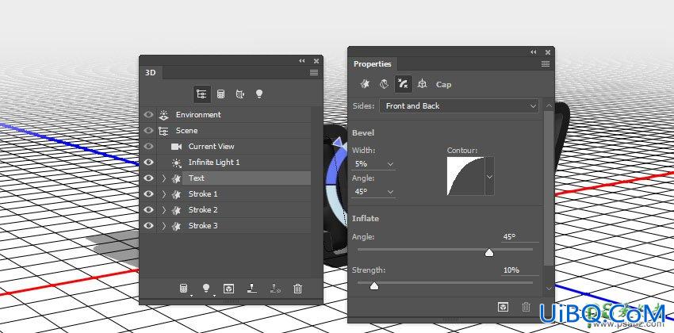This screenshot has width=674, height=333.
Task: Click the Strength 10% value field
Action: click(520, 270)
